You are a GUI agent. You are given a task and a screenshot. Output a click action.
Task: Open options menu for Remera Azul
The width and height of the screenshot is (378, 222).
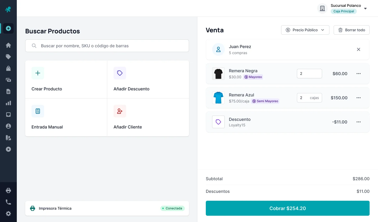click(359, 98)
